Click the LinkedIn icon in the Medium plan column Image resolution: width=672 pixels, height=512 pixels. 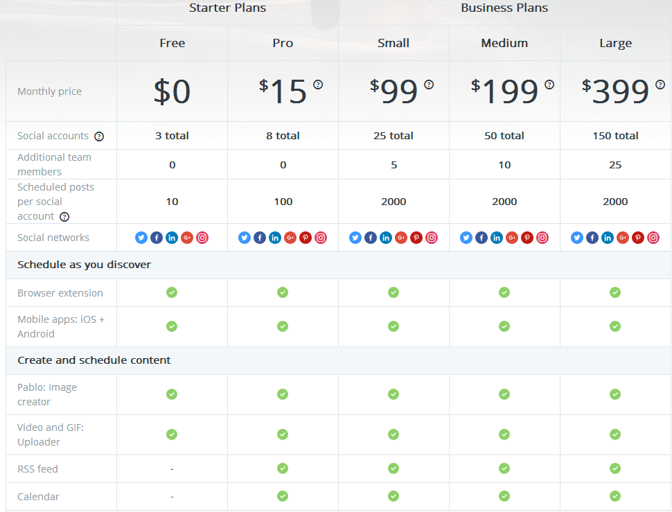click(x=497, y=238)
